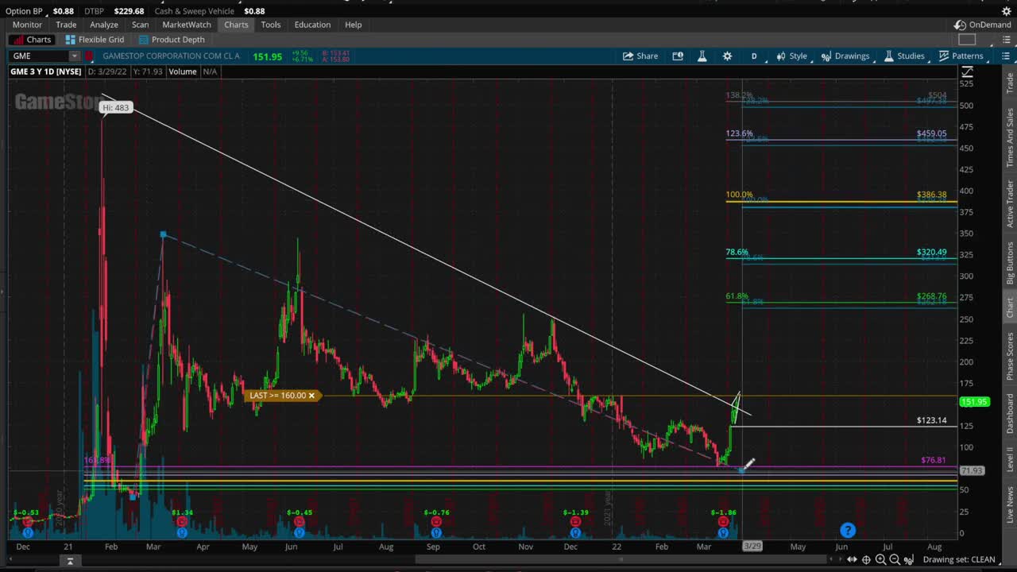Click the OnDemand clock icon

pyautogui.click(x=960, y=25)
